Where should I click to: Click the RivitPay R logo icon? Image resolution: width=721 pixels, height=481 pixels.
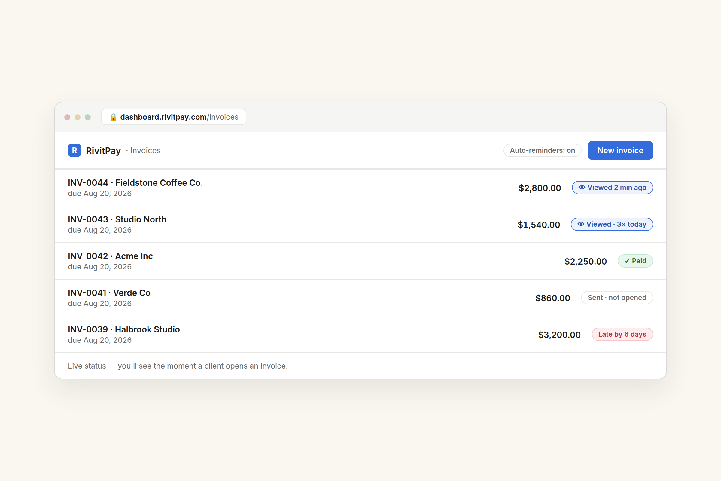pos(75,150)
